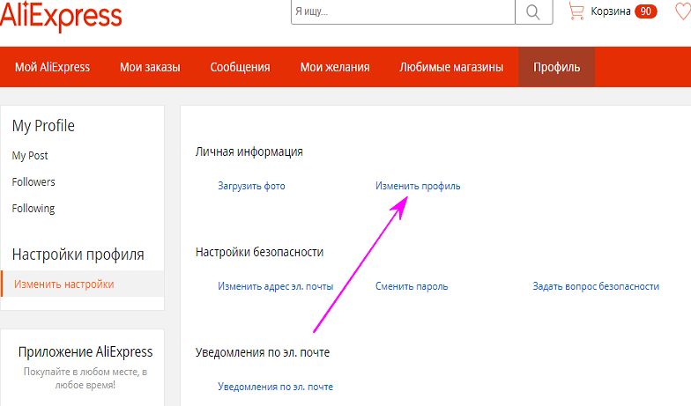
Task: Click the 'Настройки профиля' sidebar heading
Action: click(x=78, y=255)
